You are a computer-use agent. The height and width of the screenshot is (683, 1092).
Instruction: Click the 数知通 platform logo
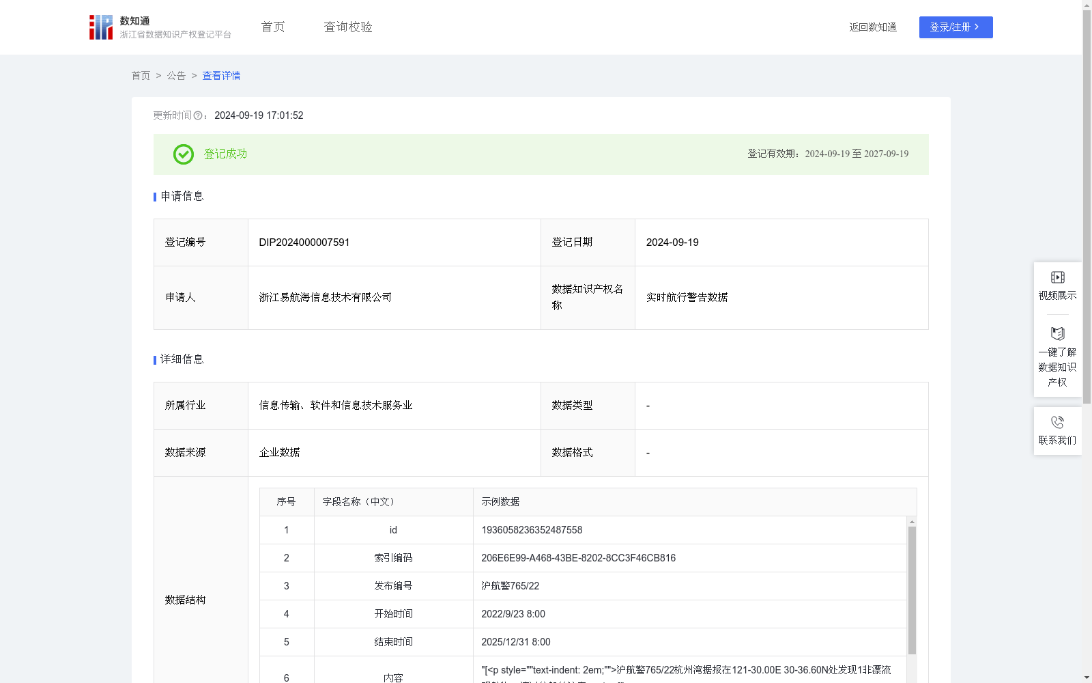click(x=101, y=27)
